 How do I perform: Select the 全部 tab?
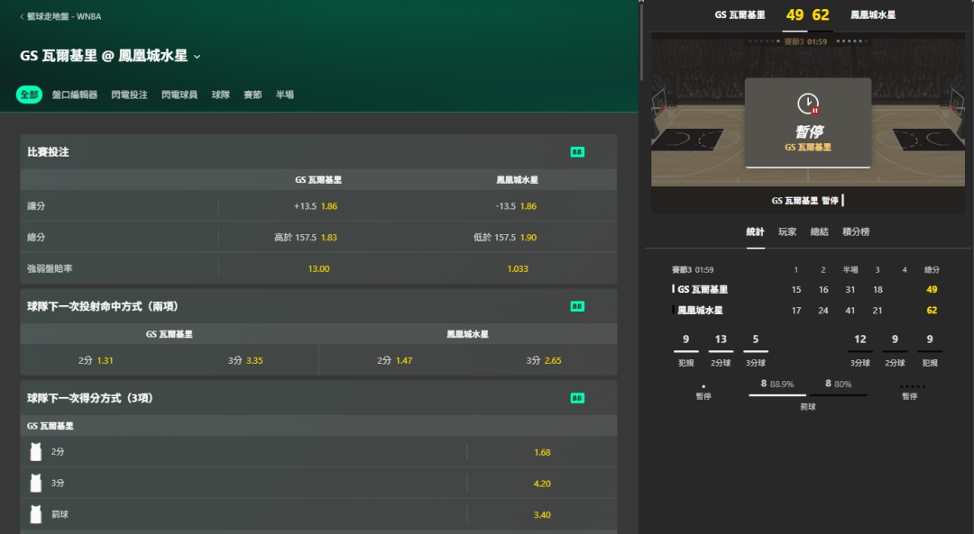click(29, 95)
